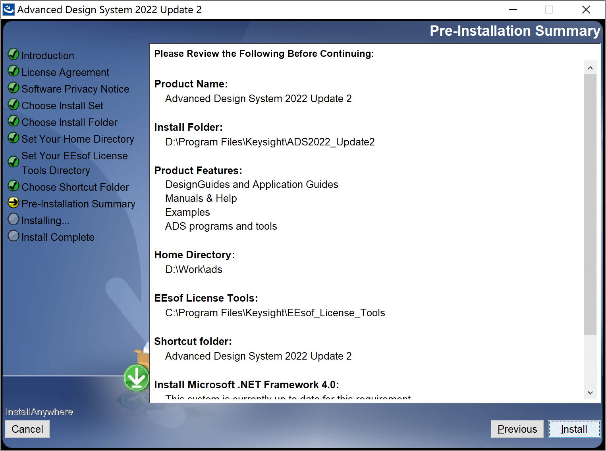
Task: Click the scrollbar up arrow in summary panel
Action: click(x=590, y=68)
